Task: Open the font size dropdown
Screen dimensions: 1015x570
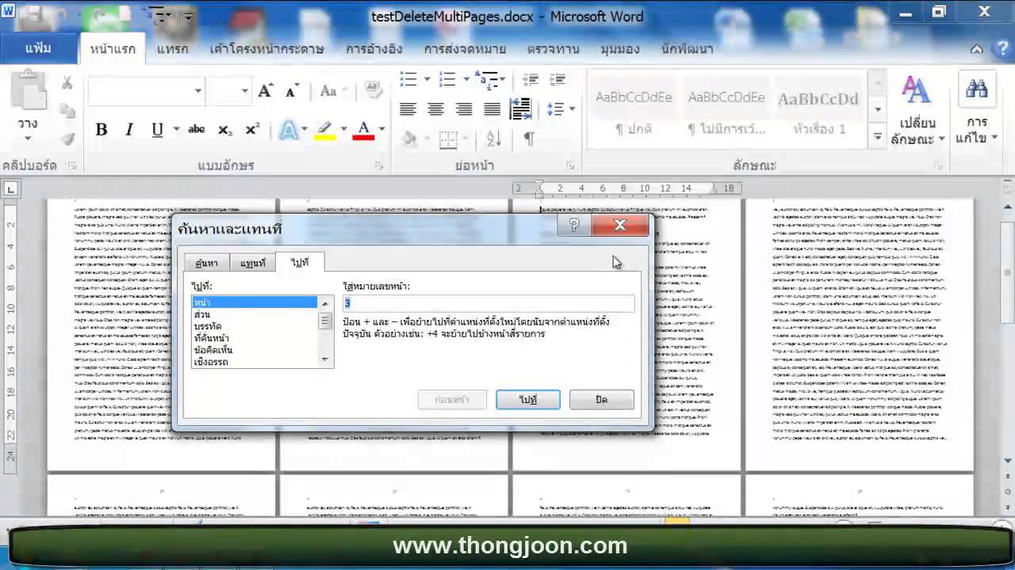Action: pyautogui.click(x=244, y=91)
